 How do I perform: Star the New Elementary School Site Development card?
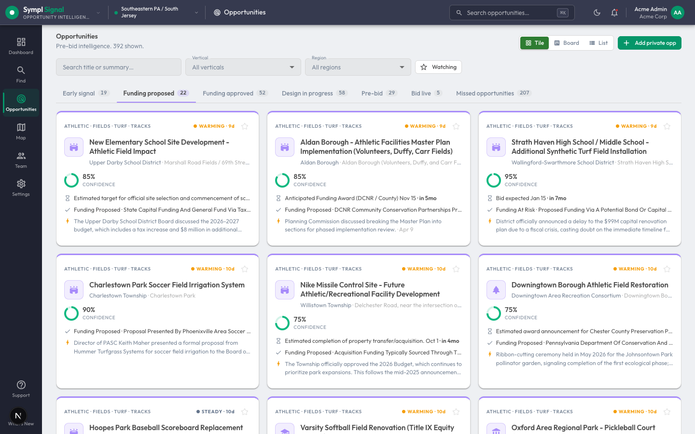click(245, 126)
